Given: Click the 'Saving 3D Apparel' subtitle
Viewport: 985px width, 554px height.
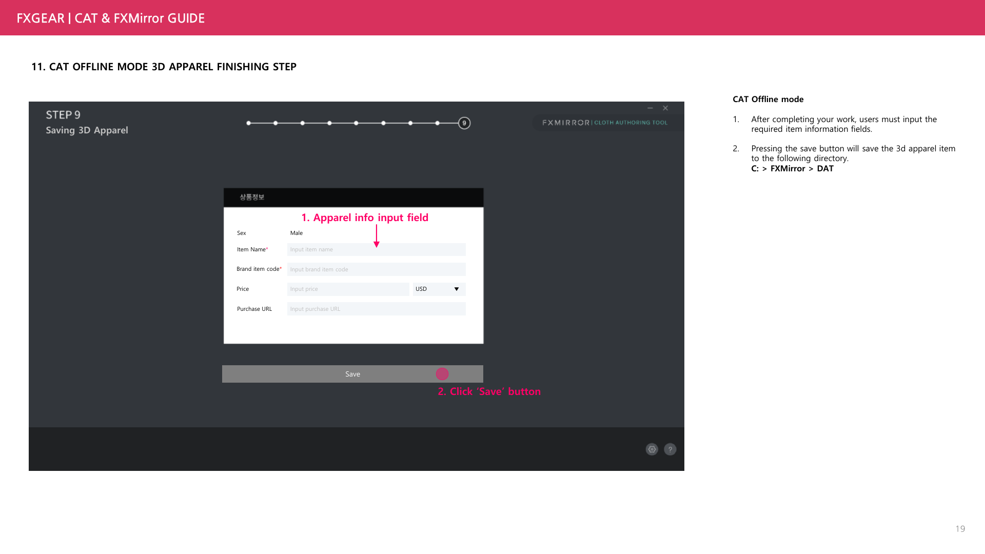Looking at the screenshot, I should pyautogui.click(x=87, y=130).
